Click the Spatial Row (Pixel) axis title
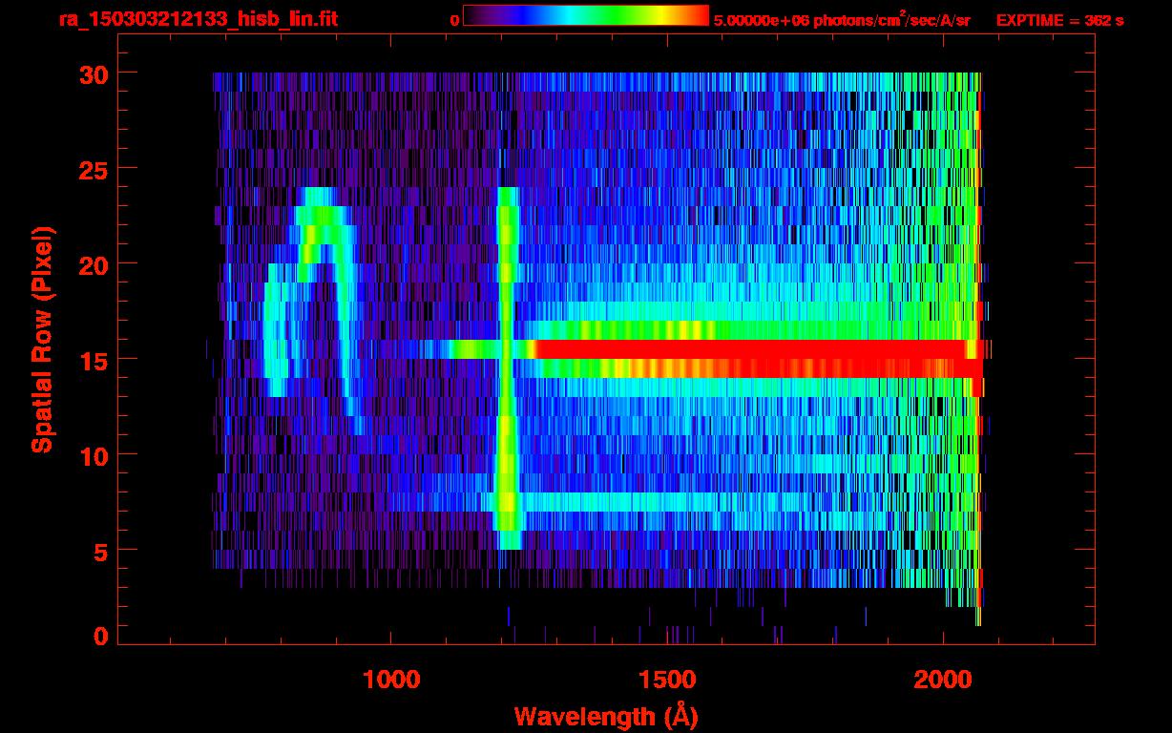The width and height of the screenshot is (1172, 733). (42, 339)
